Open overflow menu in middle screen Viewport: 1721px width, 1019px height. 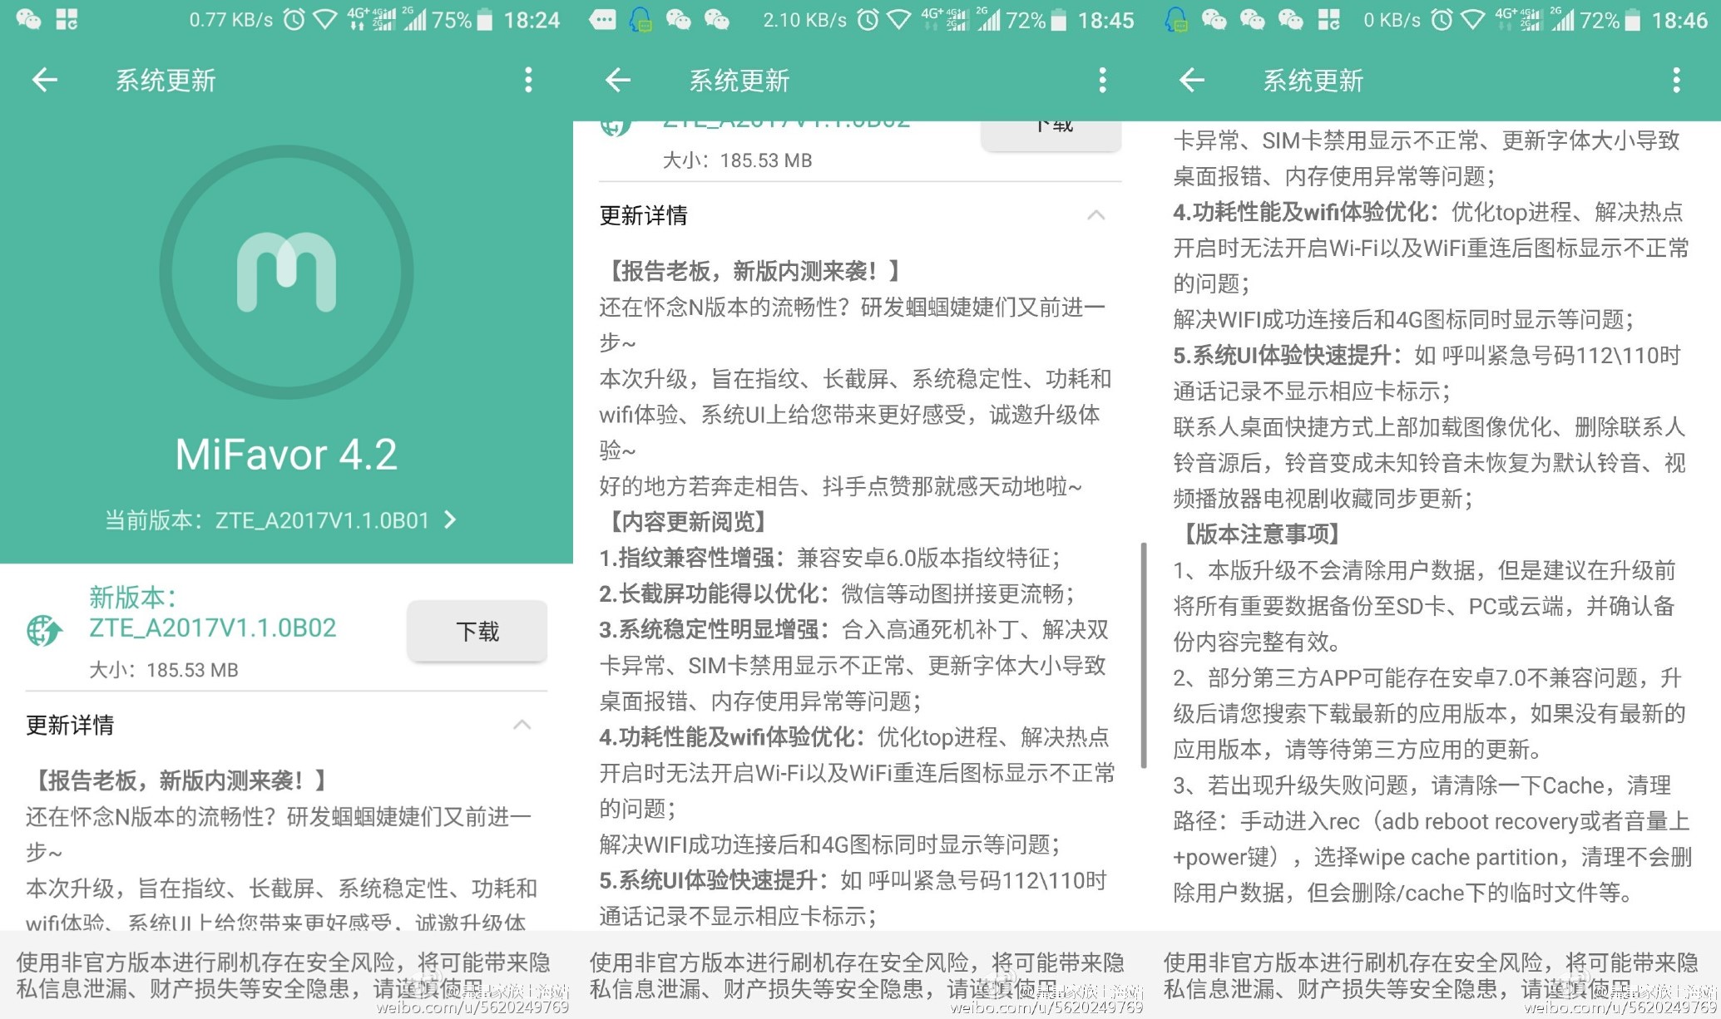point(1102,80)
